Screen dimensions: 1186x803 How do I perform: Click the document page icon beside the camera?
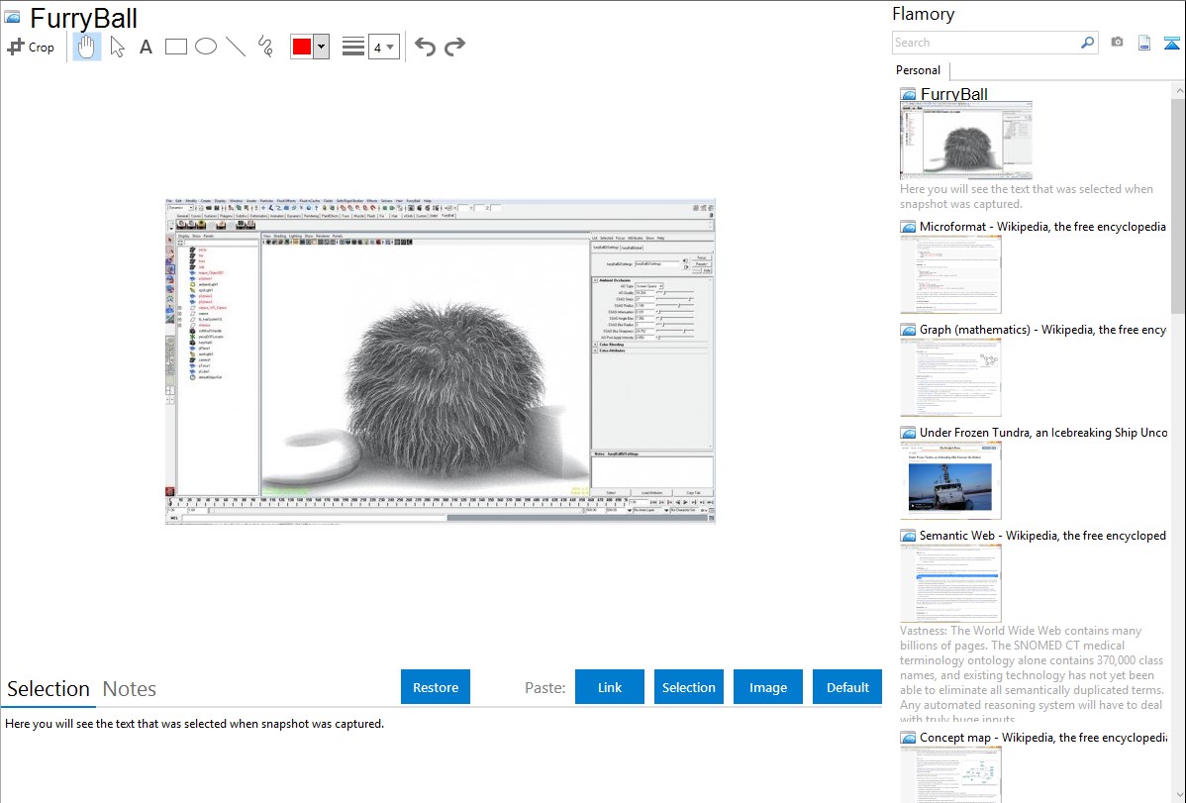coord(1144,43)
